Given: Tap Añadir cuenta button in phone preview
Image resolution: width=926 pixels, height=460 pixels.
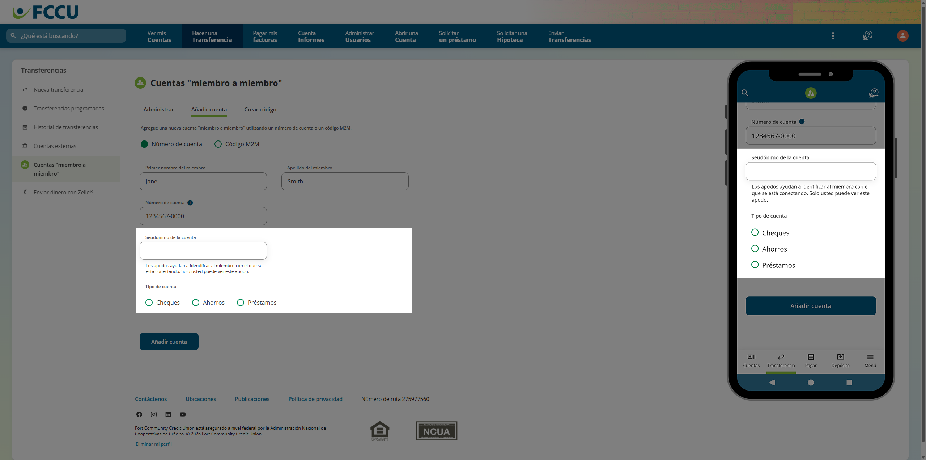Looking at the screenshot, I should click(x=811, y=306).
